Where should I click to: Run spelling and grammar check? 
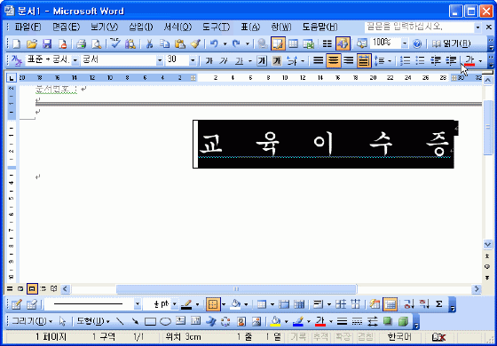[114, 43]
